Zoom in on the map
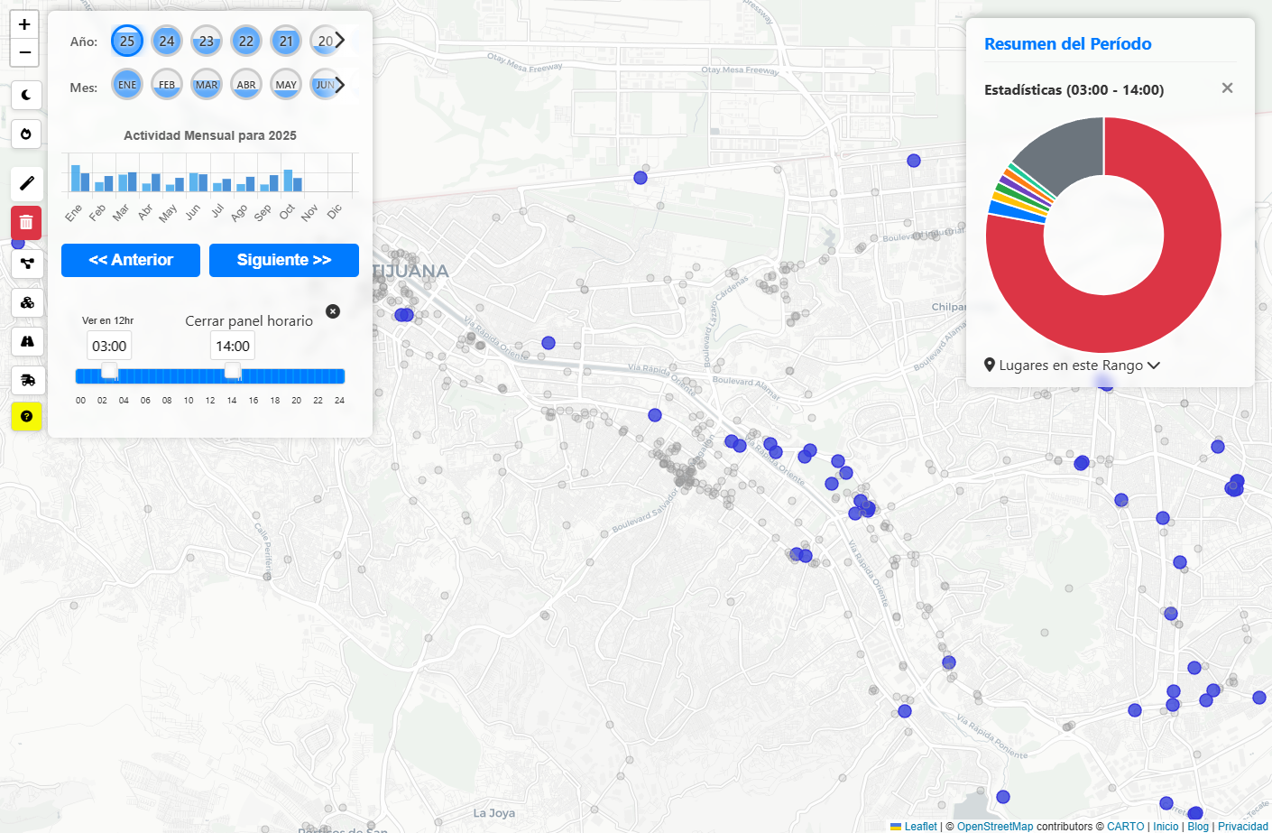Screen dimensions: 1272x833 [x=24, y=24]
